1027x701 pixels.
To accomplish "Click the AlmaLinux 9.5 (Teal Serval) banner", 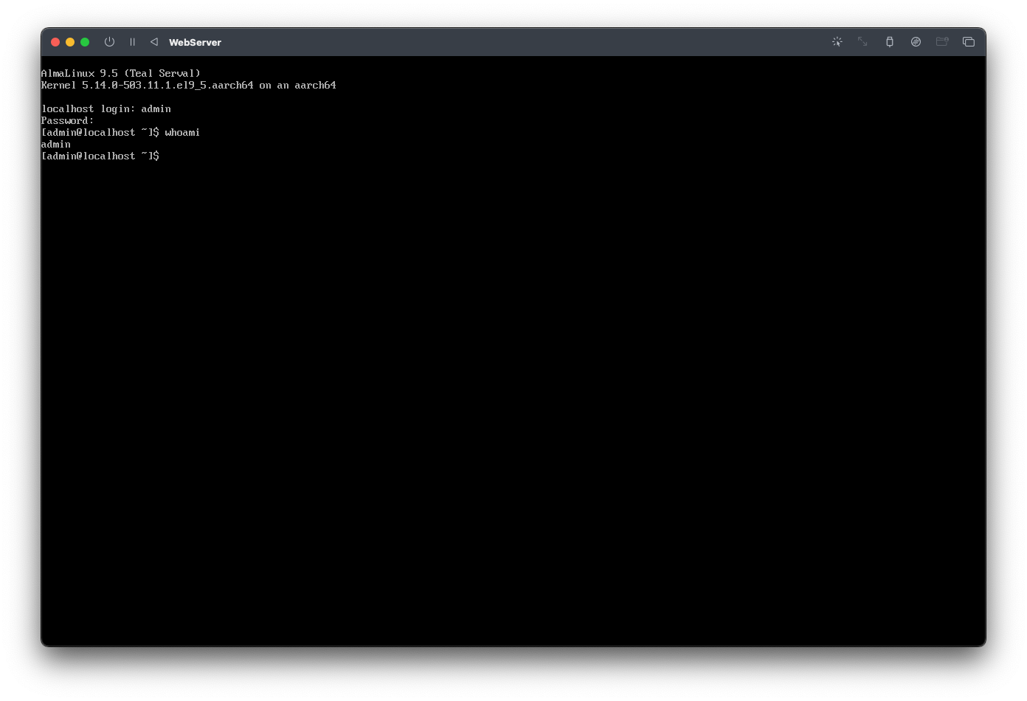I will coord(121,74).
